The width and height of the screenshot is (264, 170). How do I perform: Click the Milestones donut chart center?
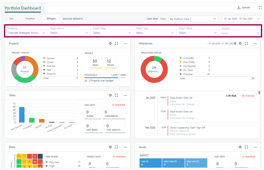tap(154, 69)
